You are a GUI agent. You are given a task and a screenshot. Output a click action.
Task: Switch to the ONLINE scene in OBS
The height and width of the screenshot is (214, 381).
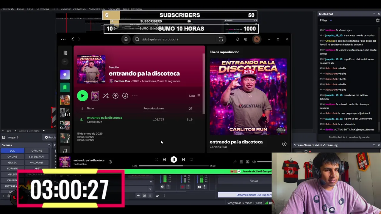coord(12,157)
